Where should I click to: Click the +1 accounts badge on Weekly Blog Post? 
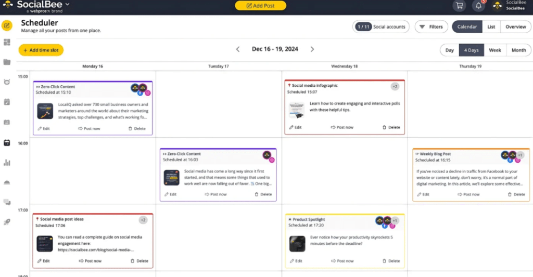pyautogui.click(x=520, y=155)
